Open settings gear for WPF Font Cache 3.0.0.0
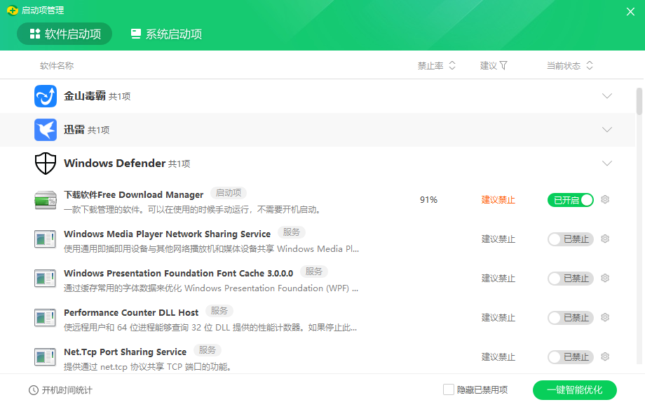The height and width of the screenshot is (407, 645). pos(604,278)
